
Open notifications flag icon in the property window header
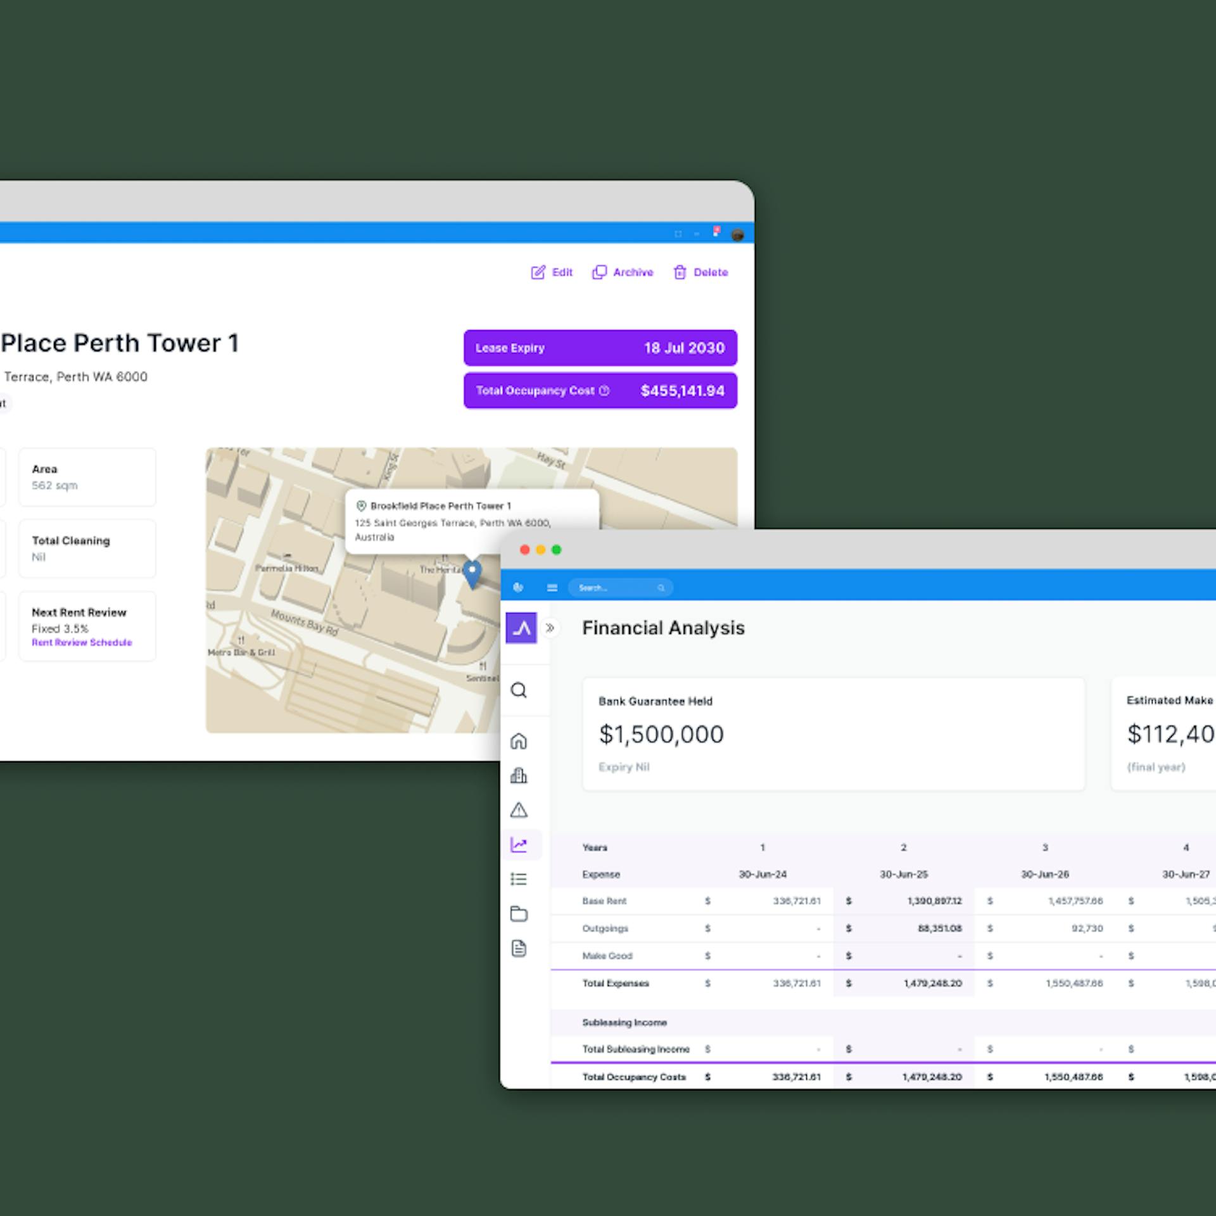pos(716,231)
